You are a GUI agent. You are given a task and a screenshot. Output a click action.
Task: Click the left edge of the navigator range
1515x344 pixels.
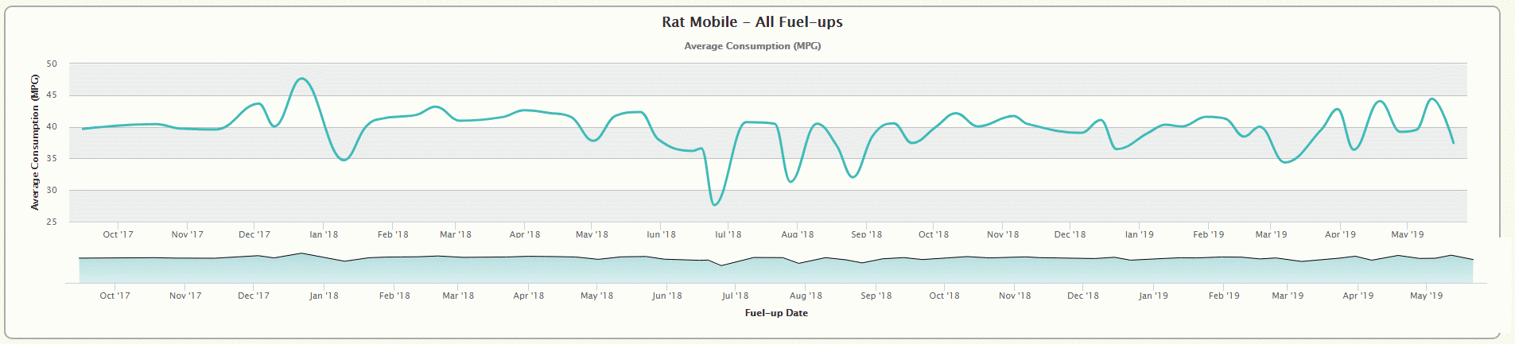[80, 269]
